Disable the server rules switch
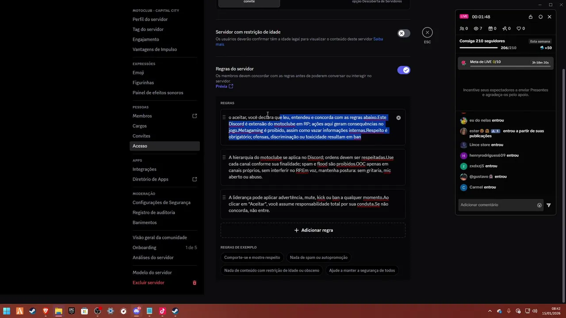 tap(403, 70)
